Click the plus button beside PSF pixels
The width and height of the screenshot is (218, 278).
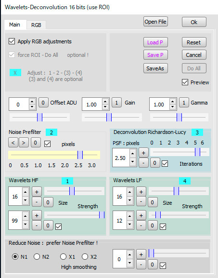tap(143, 153)
